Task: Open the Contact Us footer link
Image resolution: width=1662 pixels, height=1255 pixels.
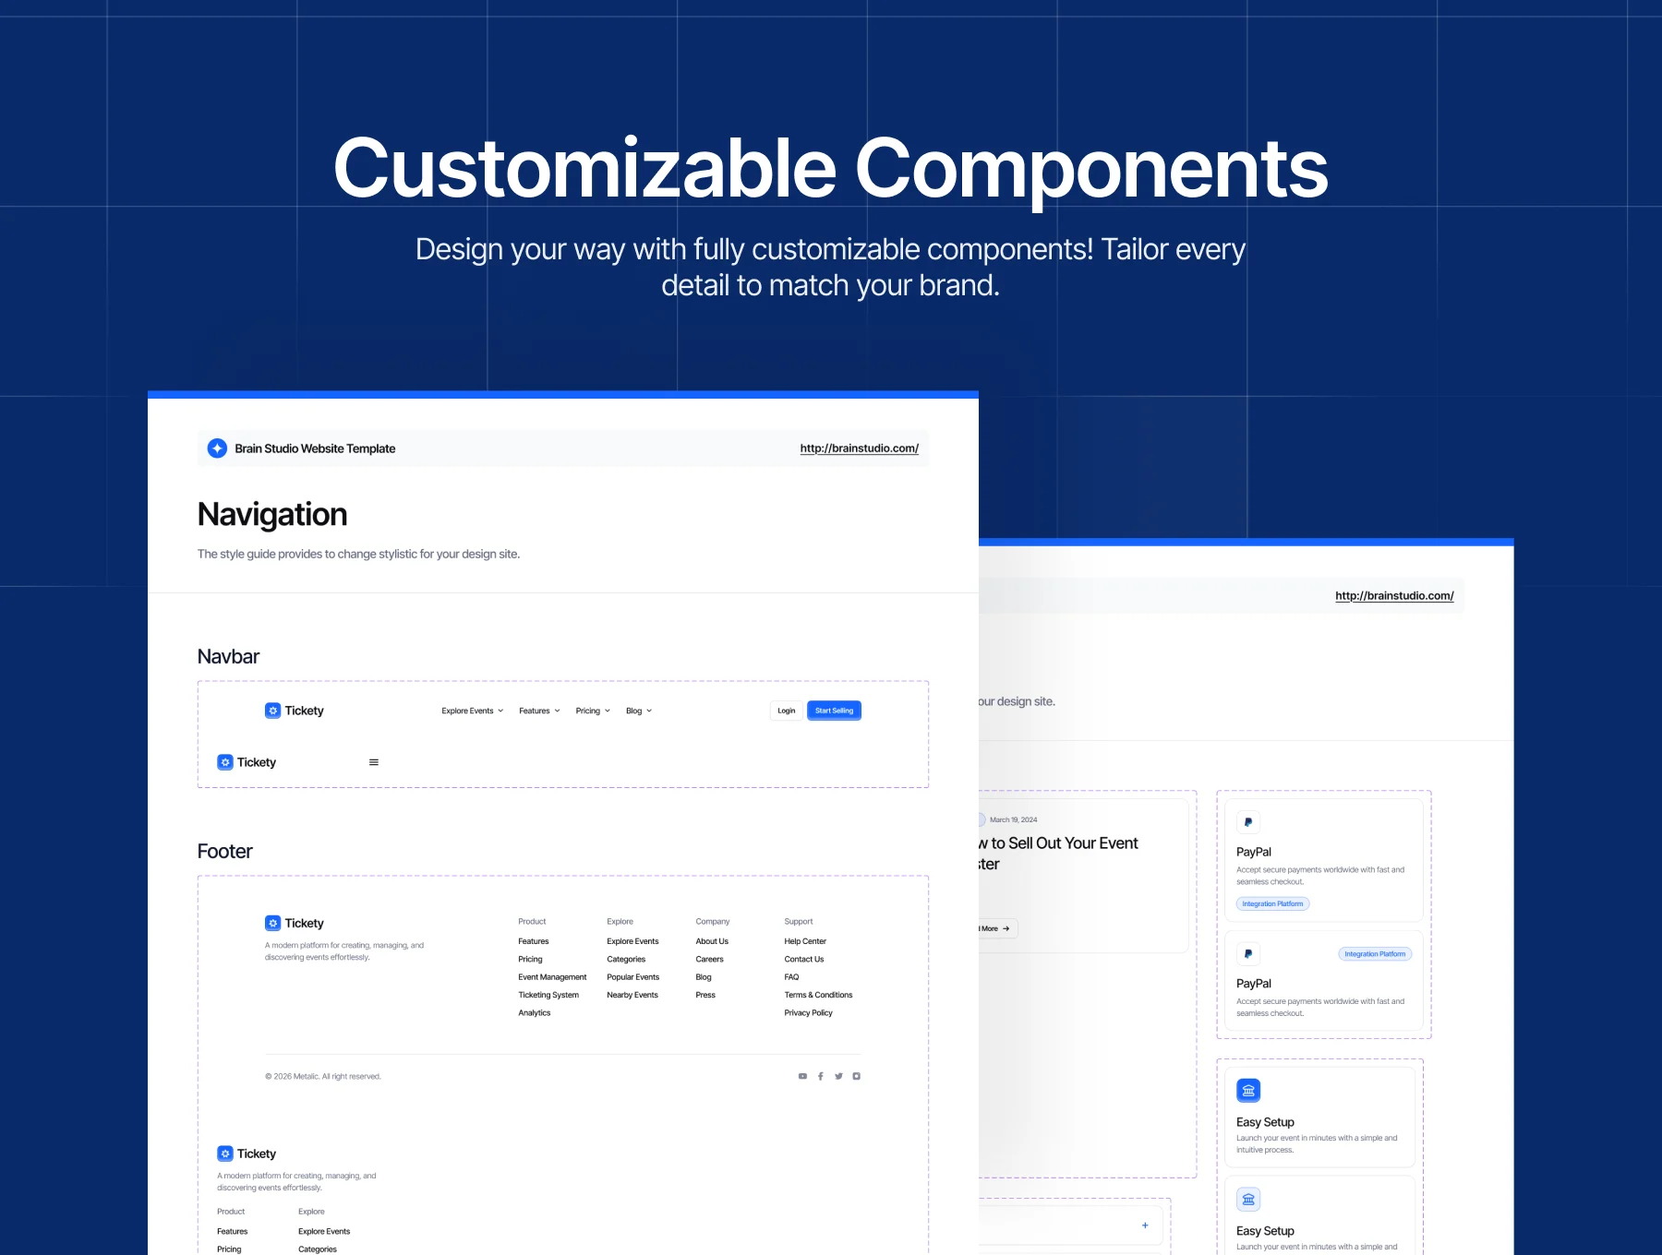Action: tap(804, 960)
